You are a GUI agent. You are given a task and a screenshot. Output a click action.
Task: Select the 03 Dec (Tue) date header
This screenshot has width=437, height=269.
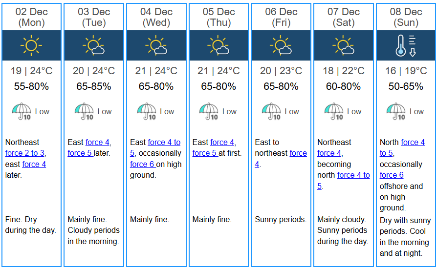click(94, 17)
